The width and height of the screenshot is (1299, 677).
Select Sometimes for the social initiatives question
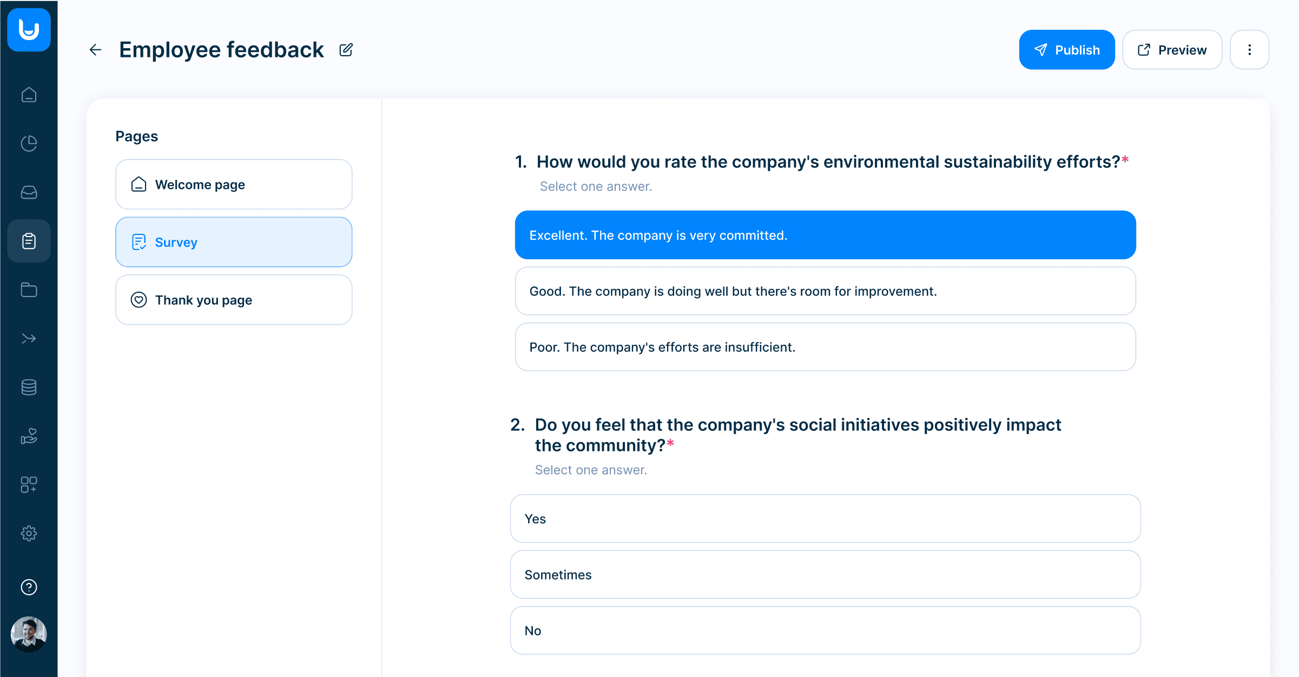pos(825,575)
